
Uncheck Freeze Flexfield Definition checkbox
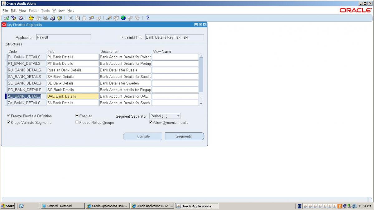8,116
